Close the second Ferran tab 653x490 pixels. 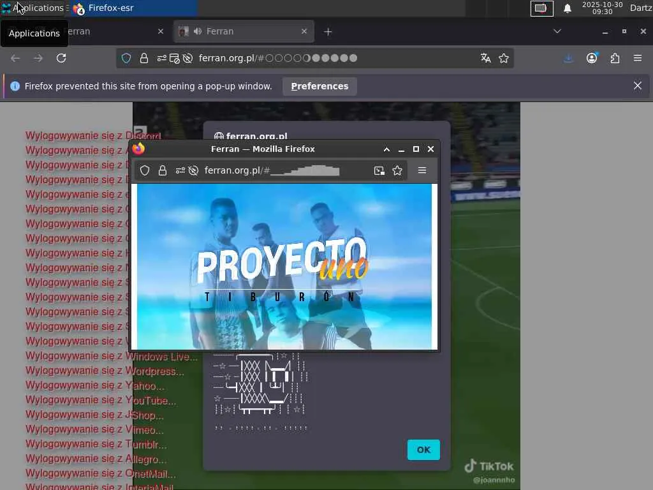click(x=304, y=31)
